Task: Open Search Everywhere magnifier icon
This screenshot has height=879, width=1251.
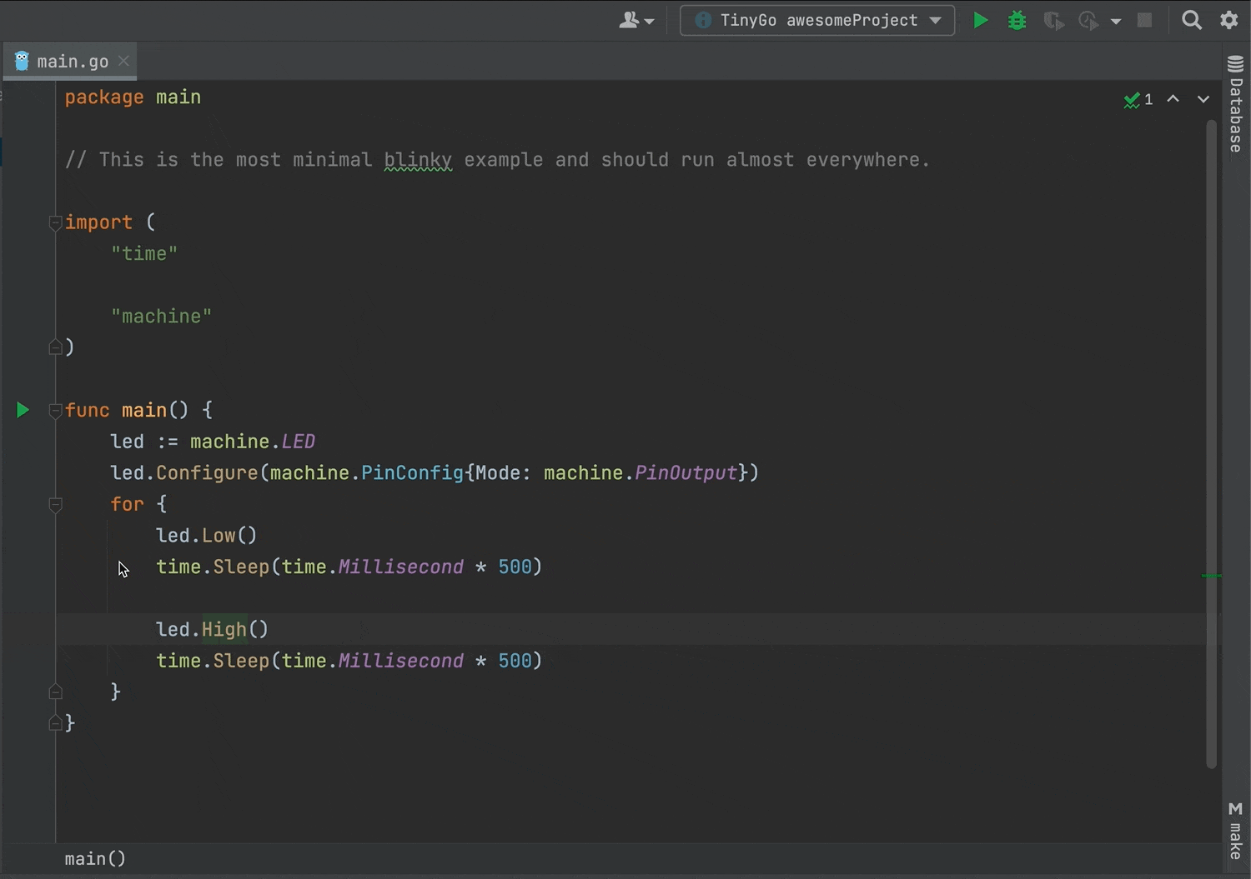Action: click(x=1192, y=20)
